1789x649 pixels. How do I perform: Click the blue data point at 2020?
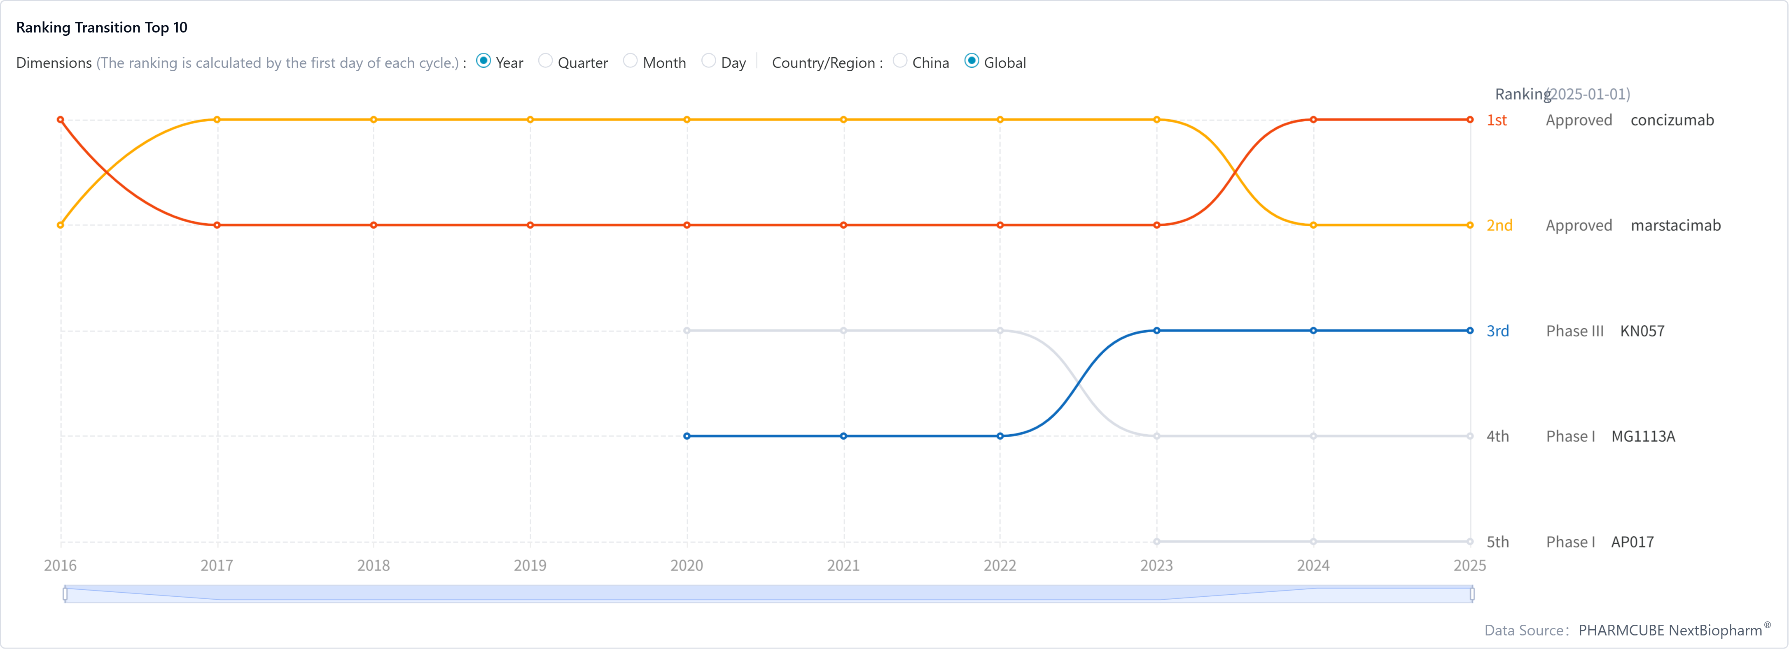click(687, 436)
